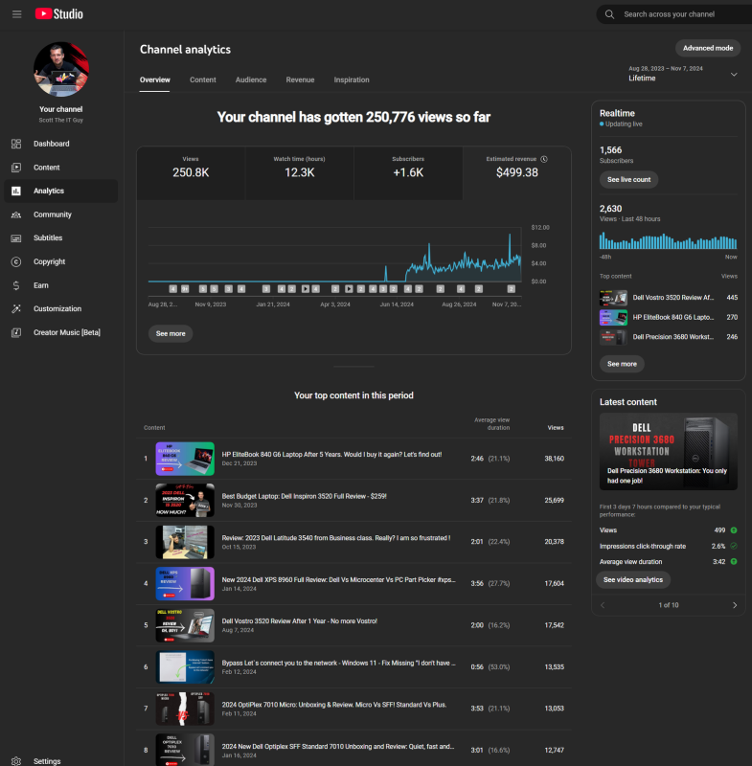The height and width of the screenshot is (766, 752).
Task: Click green indicator next to Average view duration
Action: click(734, 561)
